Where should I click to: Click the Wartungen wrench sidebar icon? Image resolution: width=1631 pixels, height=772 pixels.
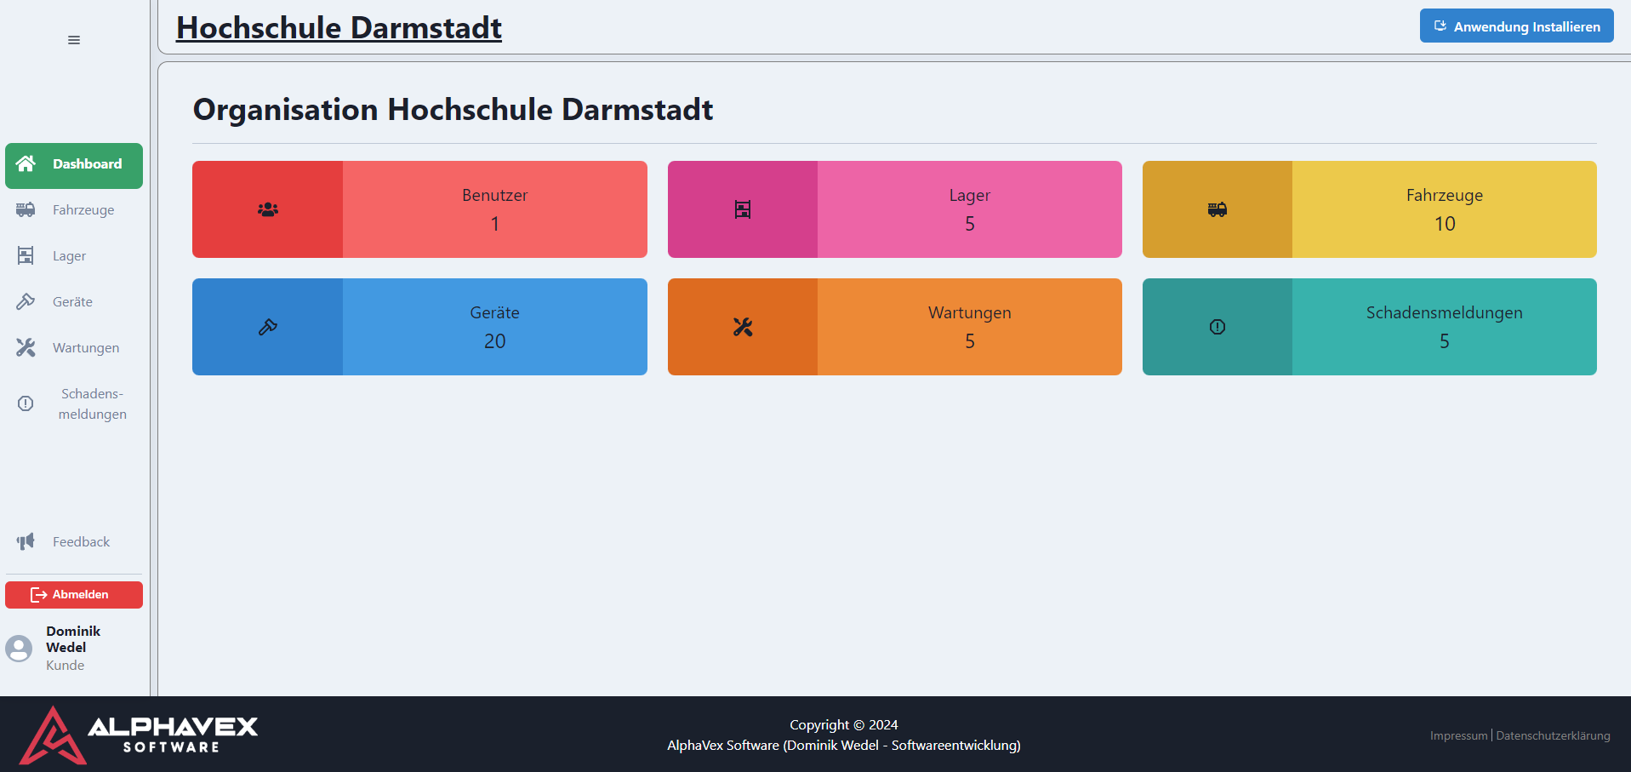pos(26,347)
